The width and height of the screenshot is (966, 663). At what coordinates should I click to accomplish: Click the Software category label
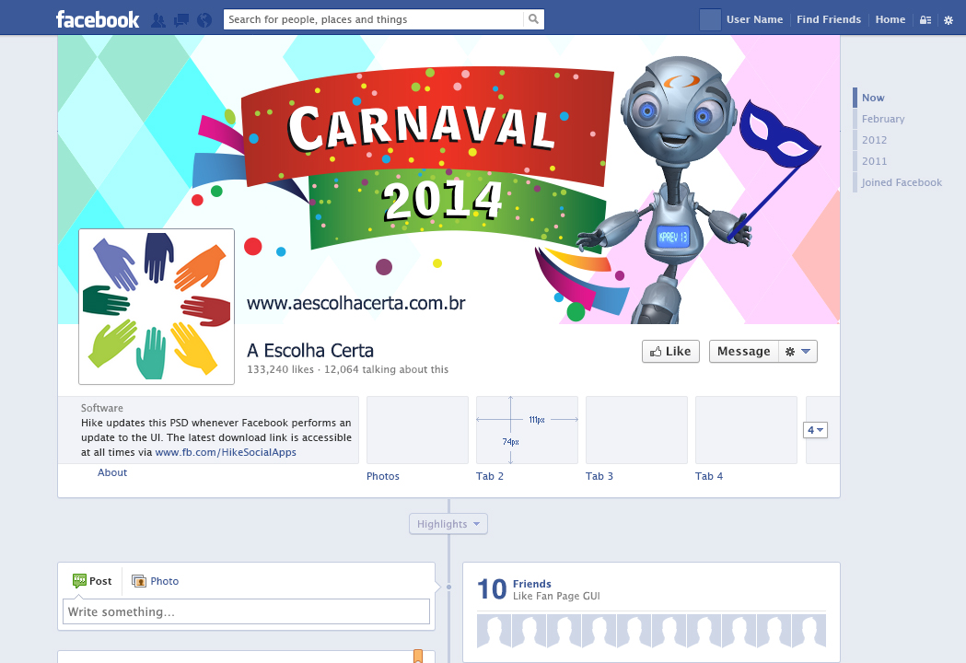(x=101, y=408)
